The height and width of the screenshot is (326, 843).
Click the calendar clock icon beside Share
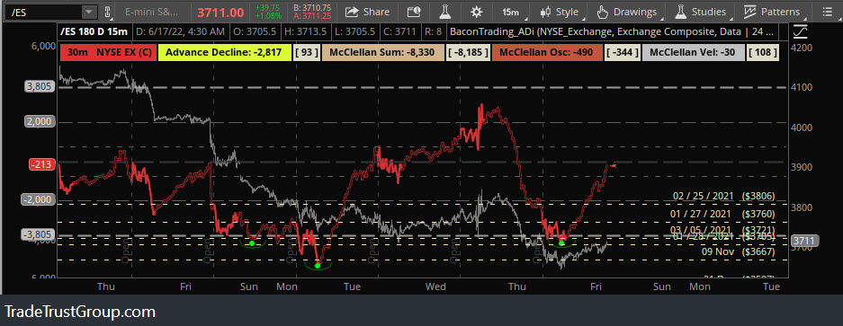(414, 12)
